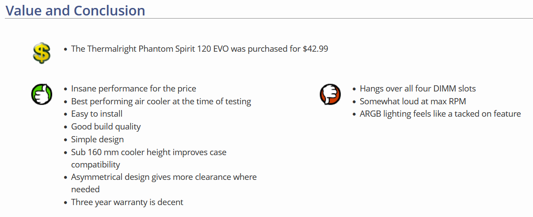Click the "$42.99" price text
The image size is (533, 217).
[x=315, y=49]
